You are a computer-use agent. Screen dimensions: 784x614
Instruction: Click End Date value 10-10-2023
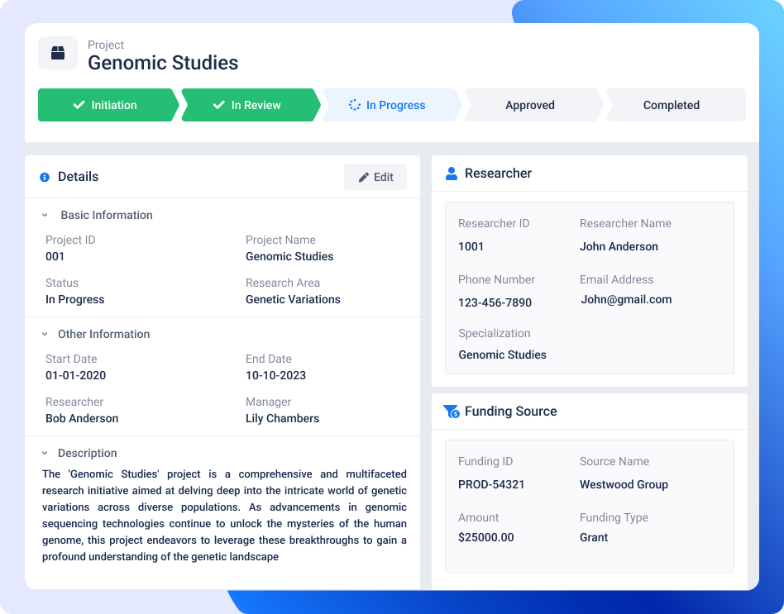[275, 375]
